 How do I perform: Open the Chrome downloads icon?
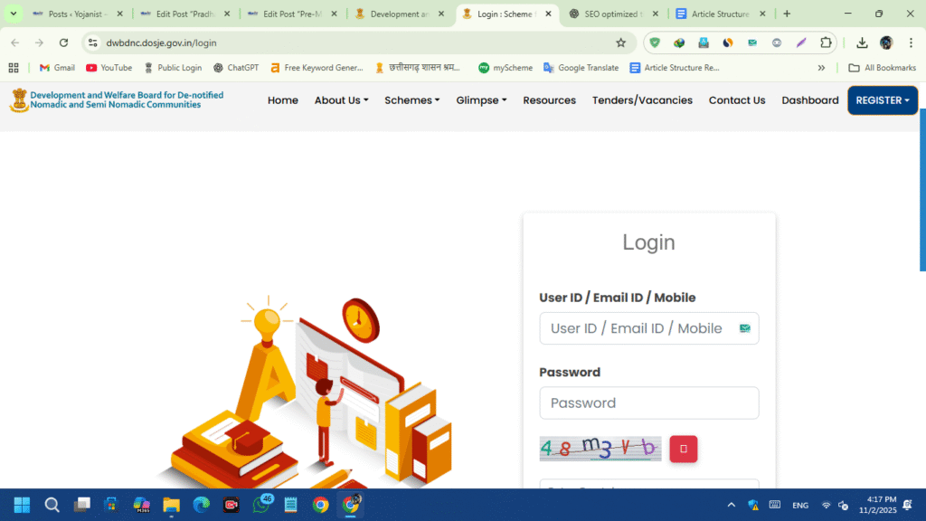tap(862, 43)
